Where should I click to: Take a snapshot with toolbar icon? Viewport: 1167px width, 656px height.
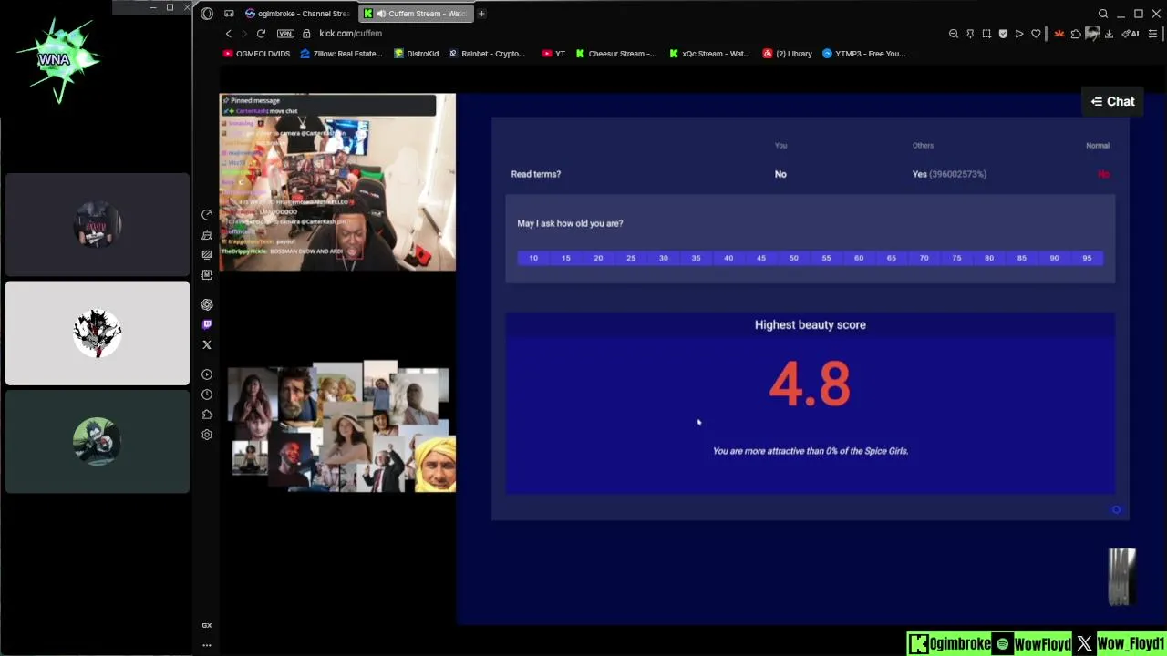tap(986, 34)
